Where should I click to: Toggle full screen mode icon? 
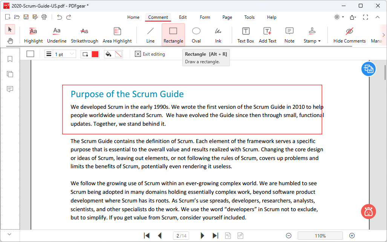pyautogui.click(x=365, y=17)
